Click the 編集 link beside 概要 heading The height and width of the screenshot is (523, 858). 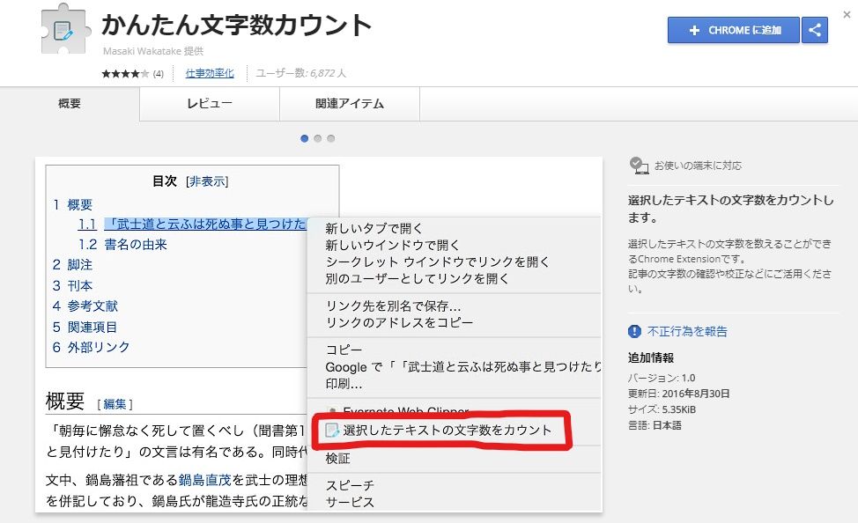115,404
